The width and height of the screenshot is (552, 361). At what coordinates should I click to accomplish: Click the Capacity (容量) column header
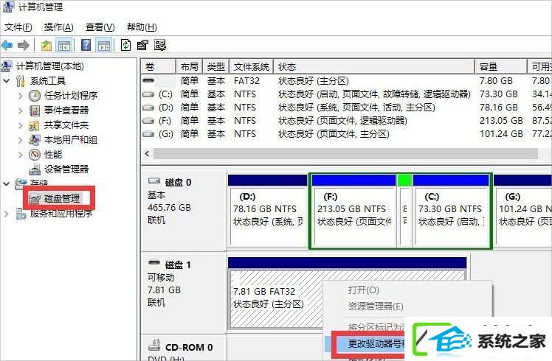(x=500, y=67)
